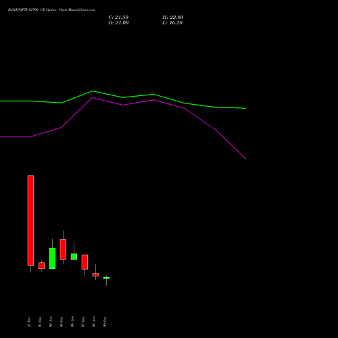The image size is (338, 338).
Task: Select the tiny green 09 Jan candlestick
Action: click(x=106, y=278)
